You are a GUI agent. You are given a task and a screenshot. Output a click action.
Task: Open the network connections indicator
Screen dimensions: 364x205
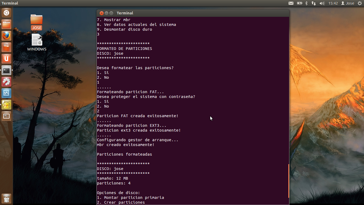point(314,3)
